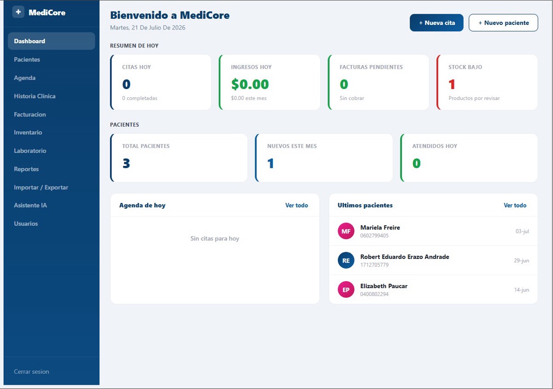
Task: Open the Citas Hoy summary card
Action: tap(161, 83)
